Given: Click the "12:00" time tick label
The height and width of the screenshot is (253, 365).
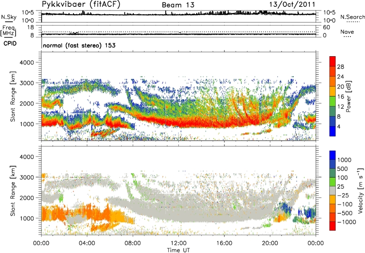Looking at the screenshot, I should coord(178,243).
